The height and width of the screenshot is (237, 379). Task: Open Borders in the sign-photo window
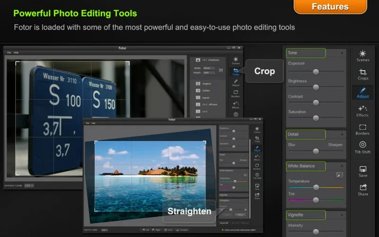pyautogui.click(x=235, y=94)
